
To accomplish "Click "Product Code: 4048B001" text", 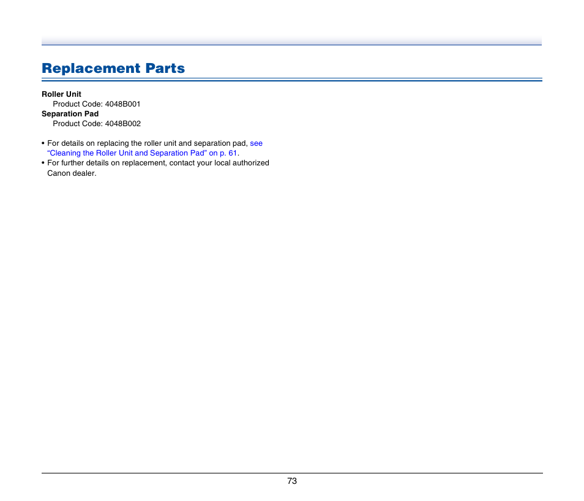I will [97, 104].
